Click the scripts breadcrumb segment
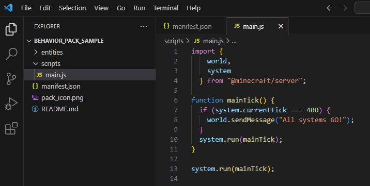The height and width of the screenshot is (186, 370). (x=174, y=41)
